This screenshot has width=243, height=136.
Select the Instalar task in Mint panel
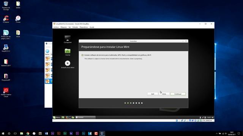coord(85,117)
